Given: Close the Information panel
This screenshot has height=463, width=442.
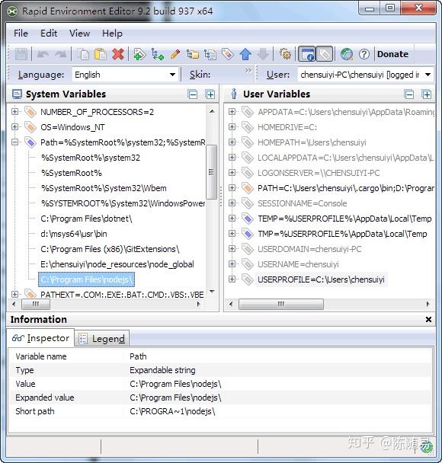Looking at the screenshot, I should click(x=428, y=319).
